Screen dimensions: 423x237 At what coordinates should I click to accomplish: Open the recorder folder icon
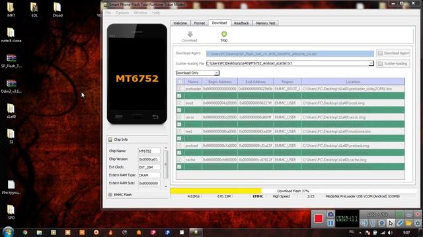tap(408, 223)
